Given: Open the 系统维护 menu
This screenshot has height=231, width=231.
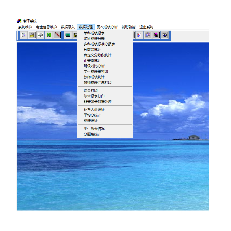Looking at the screenshot, I should click(25, 27).
